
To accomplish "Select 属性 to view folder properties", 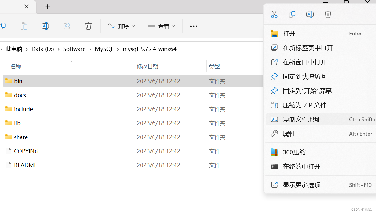I will (289, 134).
